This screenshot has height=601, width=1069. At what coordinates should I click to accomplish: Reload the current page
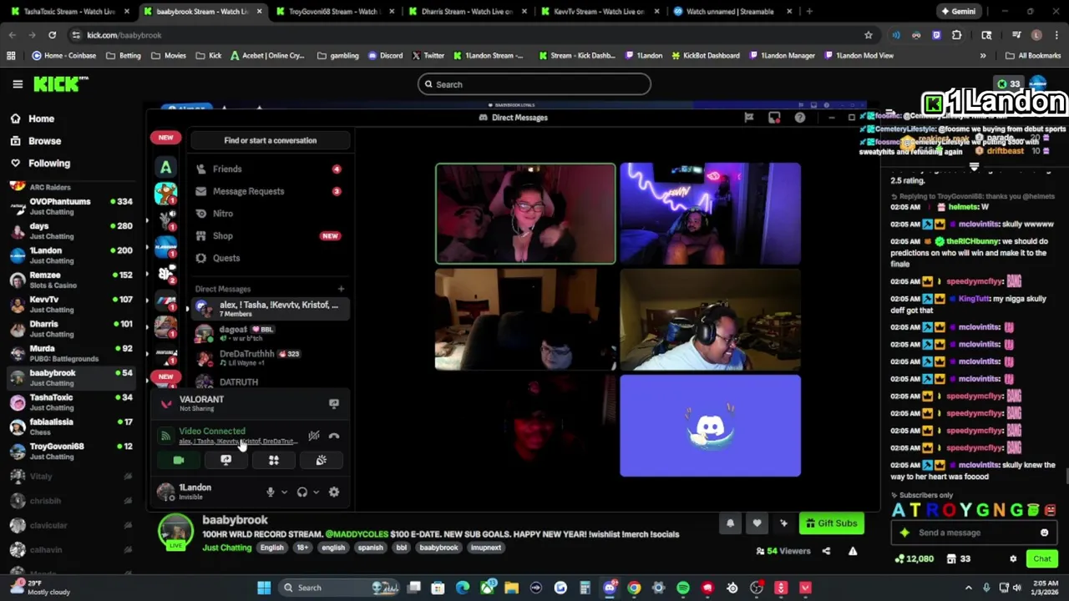tap(52, 35)
